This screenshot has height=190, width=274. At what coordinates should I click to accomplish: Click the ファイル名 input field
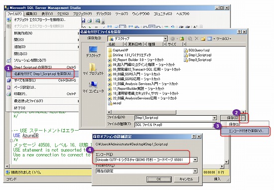[x=173, y=118]
